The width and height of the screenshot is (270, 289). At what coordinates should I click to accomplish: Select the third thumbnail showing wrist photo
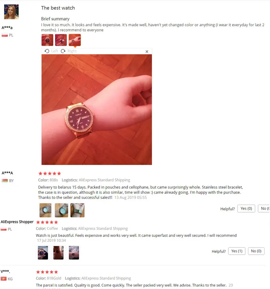pyautogui.click(x=75, y=40)
